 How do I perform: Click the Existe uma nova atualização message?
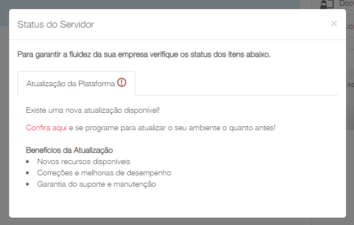93,110
